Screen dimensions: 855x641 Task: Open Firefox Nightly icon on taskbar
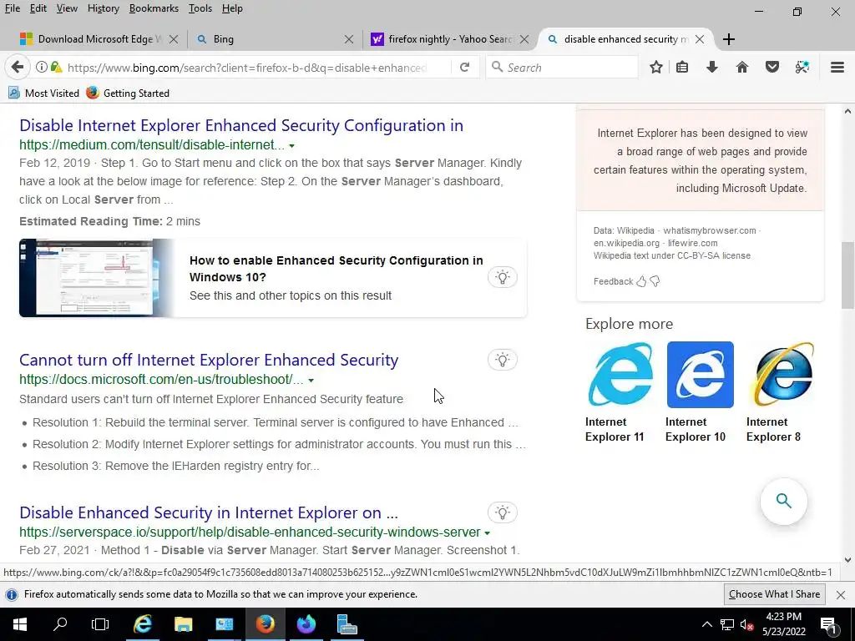tap(306, 624)
